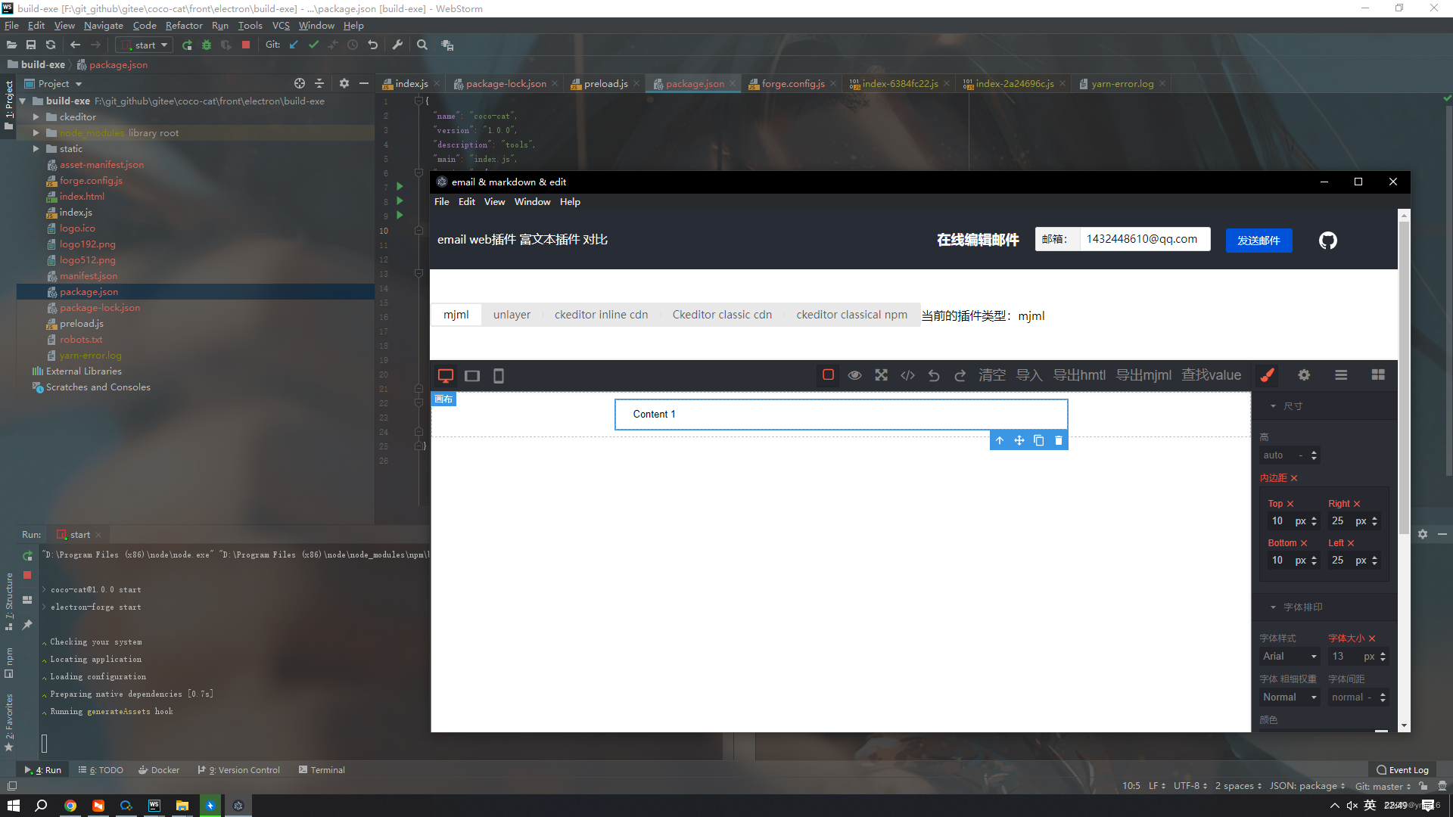Switch to the mjml tab

(456, 315)
